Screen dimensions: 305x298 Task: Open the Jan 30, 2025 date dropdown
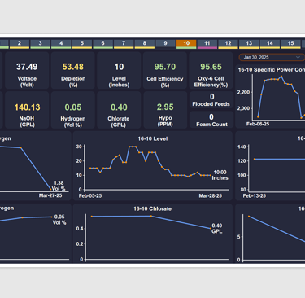tap(272, 57)
